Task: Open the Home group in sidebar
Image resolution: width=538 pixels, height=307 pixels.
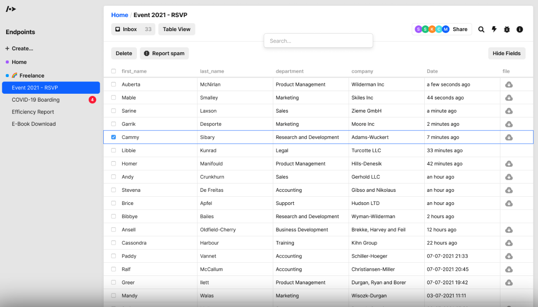Action: pyautogui.click(x=19, y=62)
